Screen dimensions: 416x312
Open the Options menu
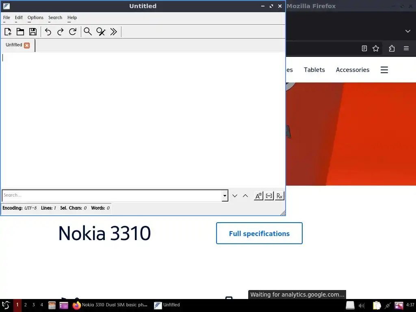click(x=35, y=17)
